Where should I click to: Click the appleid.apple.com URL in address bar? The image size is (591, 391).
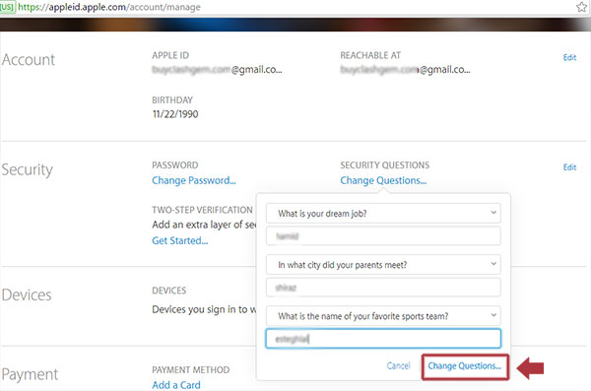pos(109,7)
